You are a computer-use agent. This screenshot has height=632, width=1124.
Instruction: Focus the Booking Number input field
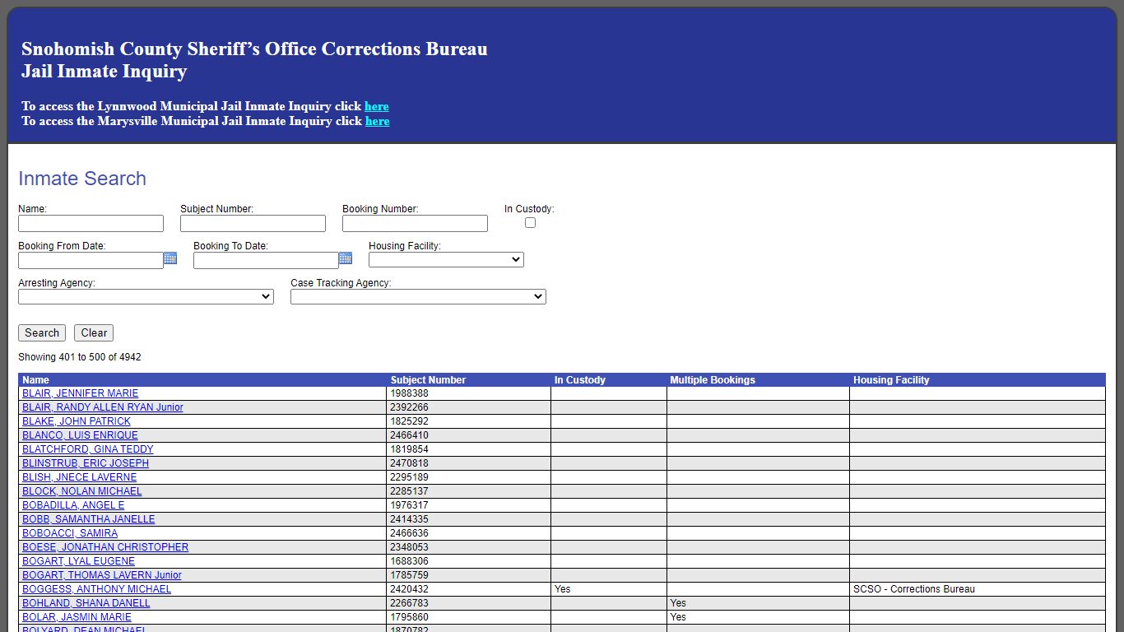point(415,224)
